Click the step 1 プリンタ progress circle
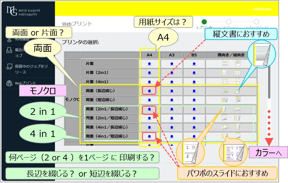 [x=204, y=22]
